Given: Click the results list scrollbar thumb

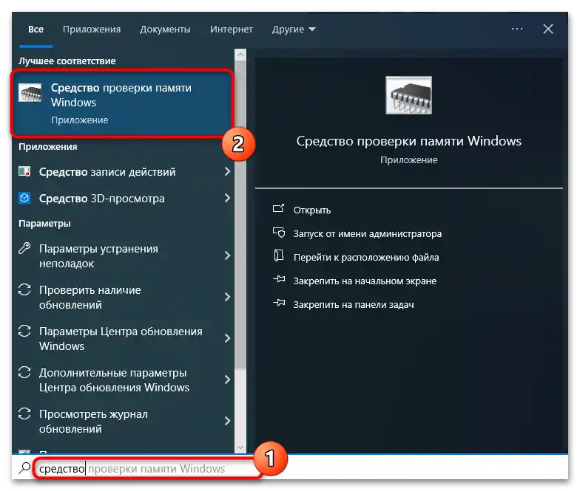Looking at the screenshot, I should click(240, 214).
